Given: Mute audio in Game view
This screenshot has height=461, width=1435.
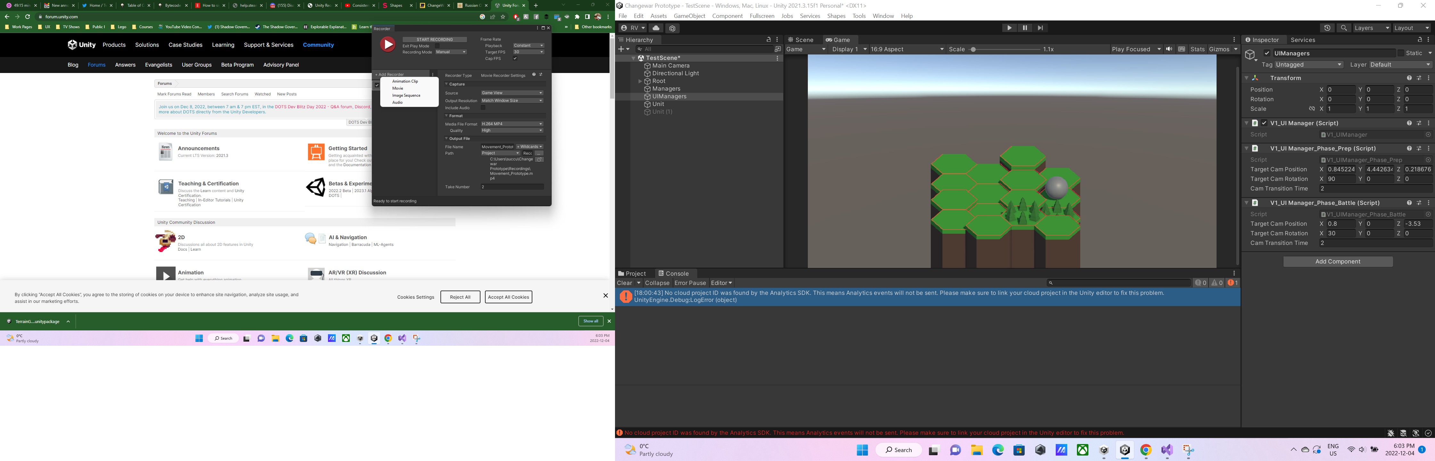Looking at the screenshot, I should tap(1169, 49).
